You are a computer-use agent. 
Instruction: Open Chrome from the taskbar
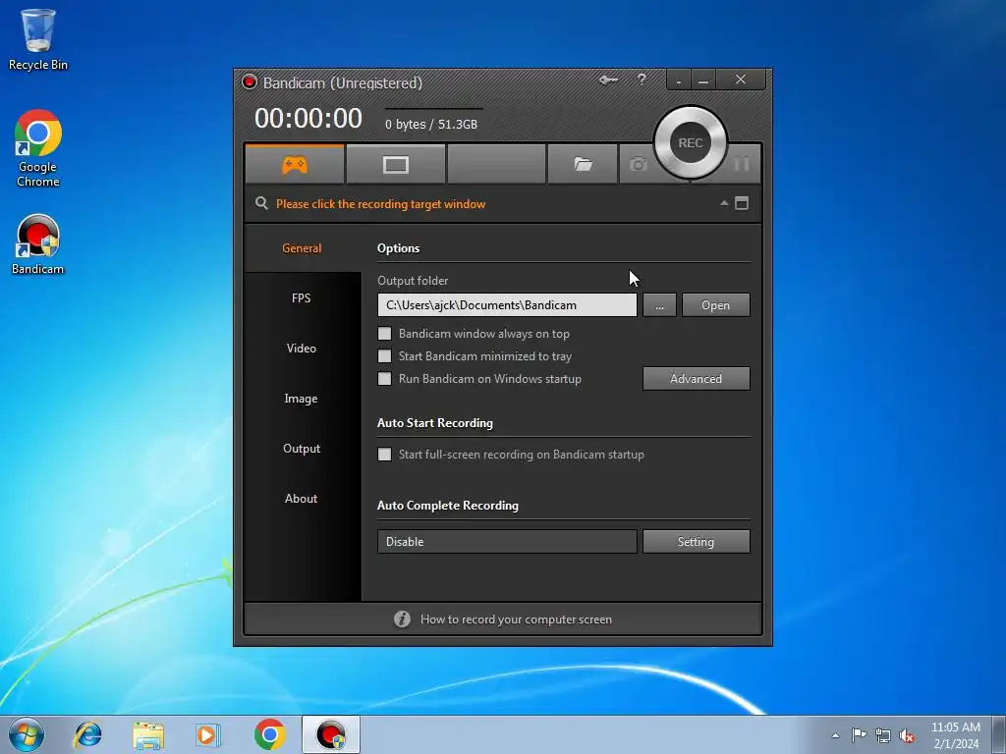click(x=269, y=734)
